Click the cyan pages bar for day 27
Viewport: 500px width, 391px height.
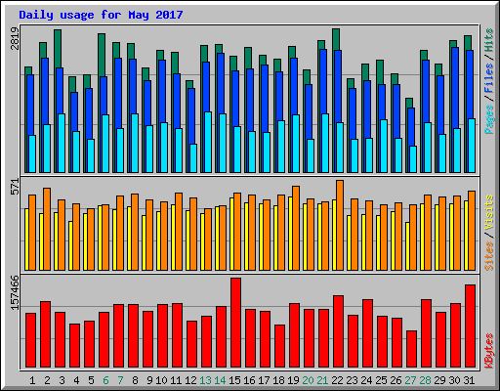click(x=413, y=159)
